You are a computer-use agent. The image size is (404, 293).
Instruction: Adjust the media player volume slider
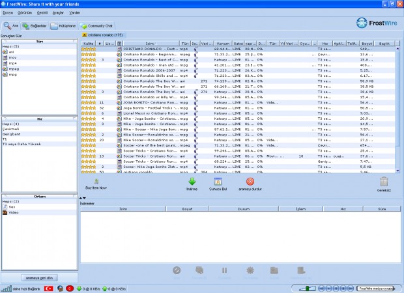pyautogui.click(x=307, y=288)
